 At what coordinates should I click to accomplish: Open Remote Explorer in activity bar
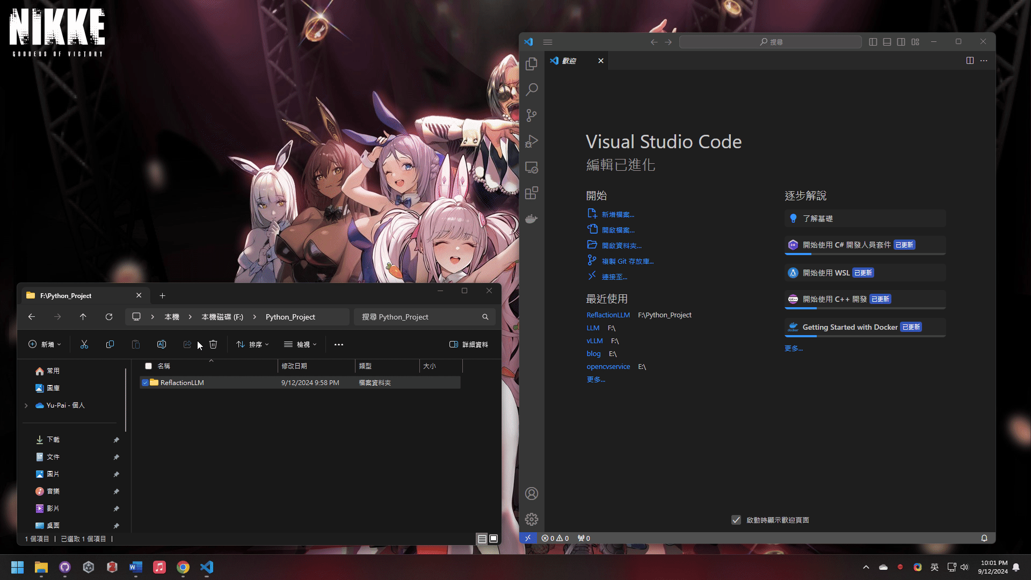click(532, 168)
